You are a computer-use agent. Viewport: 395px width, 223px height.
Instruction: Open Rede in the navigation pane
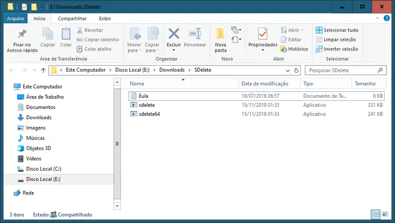24,193
